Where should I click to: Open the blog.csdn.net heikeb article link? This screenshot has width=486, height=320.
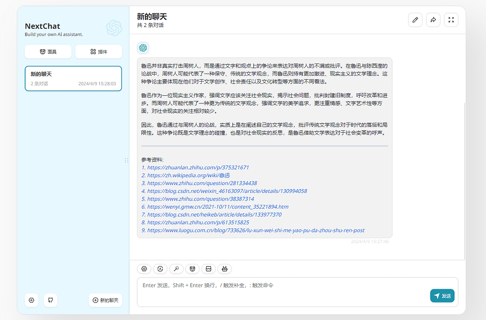pyautogui.click(x=212, y=214)
